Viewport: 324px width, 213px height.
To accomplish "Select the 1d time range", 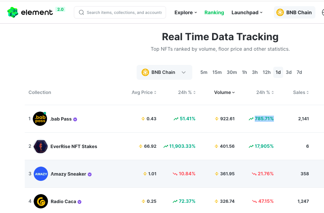I will point(278,72).
